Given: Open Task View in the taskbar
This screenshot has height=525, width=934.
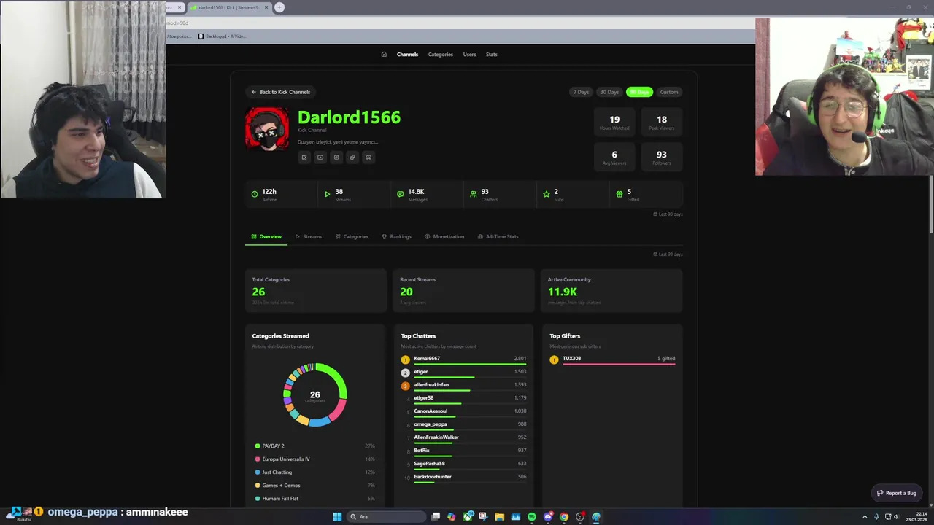Looking at the screenshot, I should pos(436,516).
